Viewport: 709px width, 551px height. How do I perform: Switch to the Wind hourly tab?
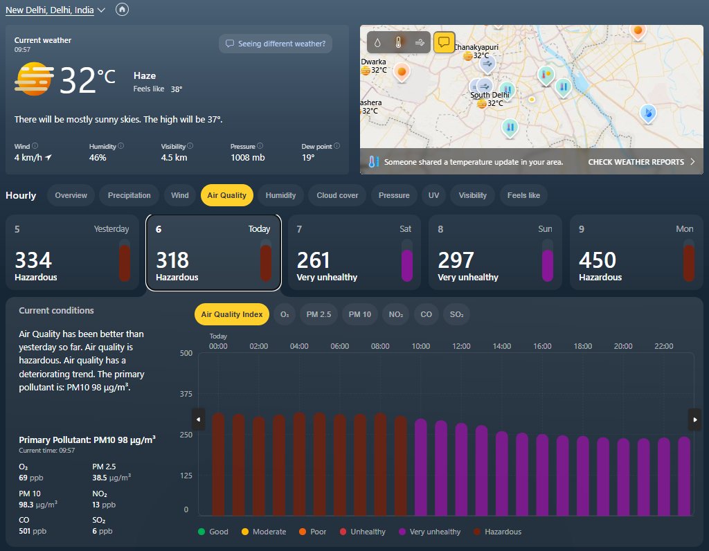coord(180,195)
